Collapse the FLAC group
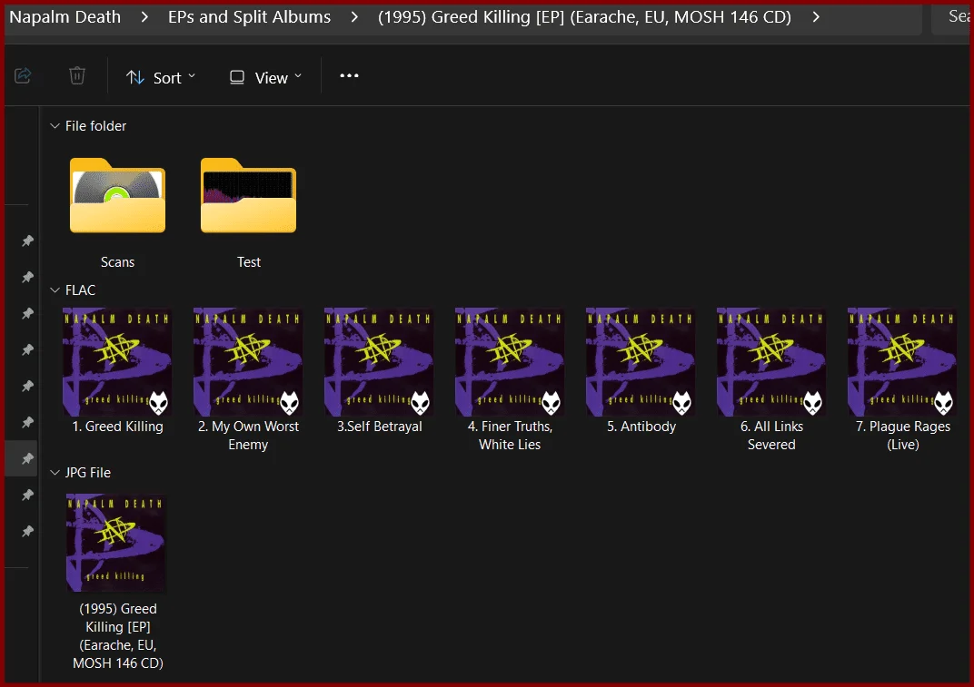The image size is (974, 687). 55,290
